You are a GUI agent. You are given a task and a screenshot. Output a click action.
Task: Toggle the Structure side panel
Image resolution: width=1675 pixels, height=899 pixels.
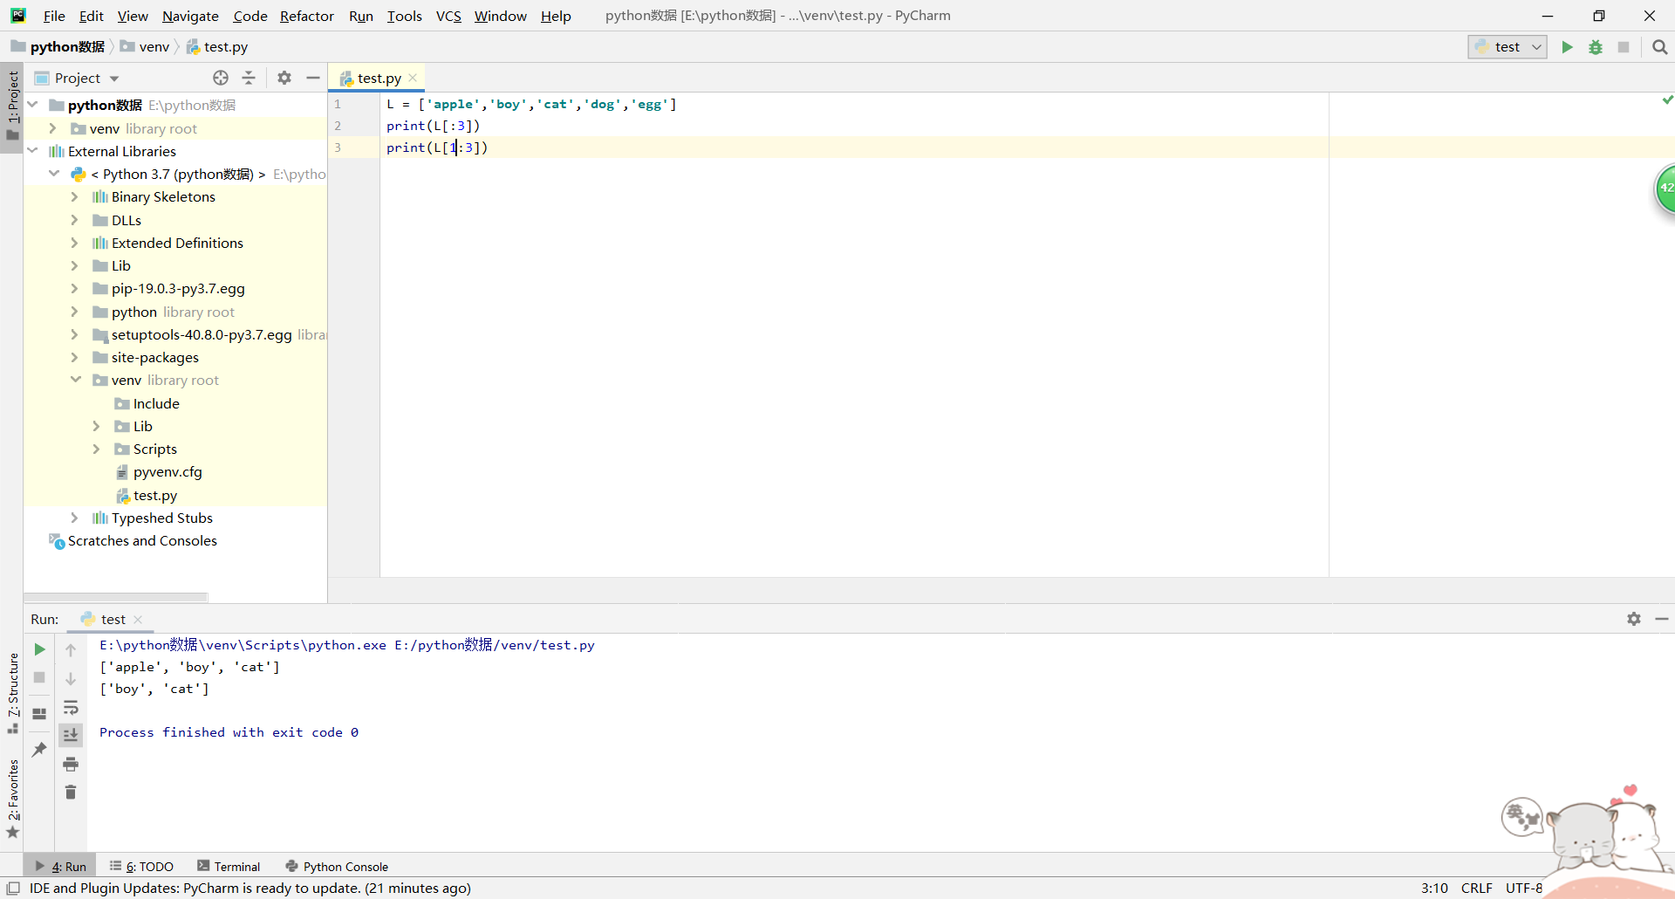(x=12, y=693)
